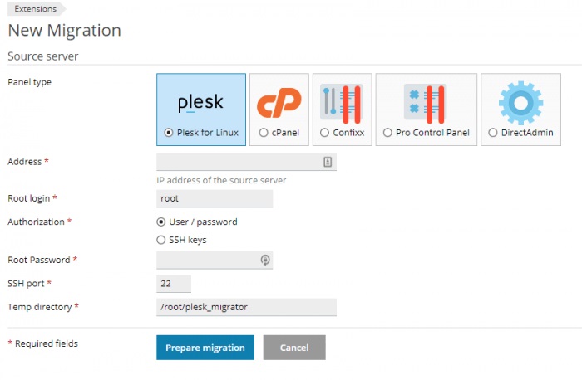582x380 pixels.
Task: Switch authorization to SSH keys
Action: tap(160, 240)
